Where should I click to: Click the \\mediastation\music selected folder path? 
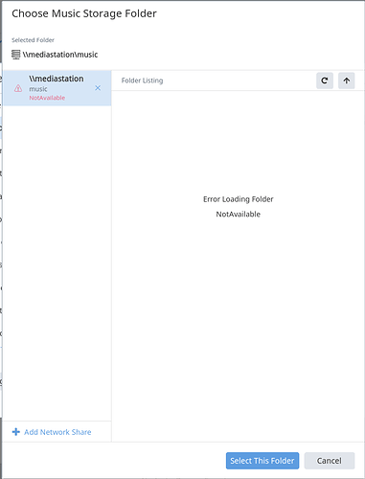(x=60, y=55)
